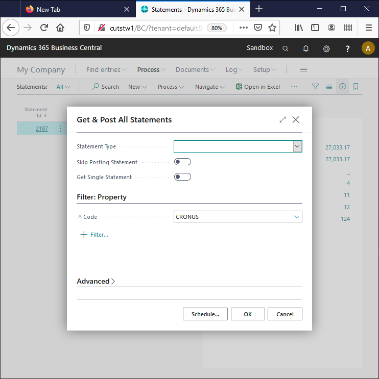Open the navigation hamburger menu
This screenshot has width=379, height=379.
(x=303, y=69)
